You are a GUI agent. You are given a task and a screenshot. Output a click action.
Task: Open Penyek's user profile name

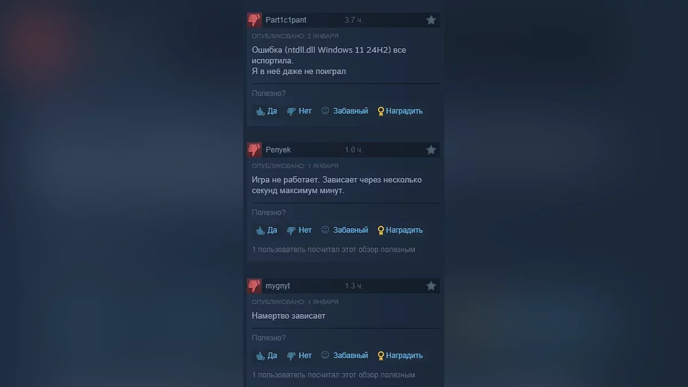point(278,150)
